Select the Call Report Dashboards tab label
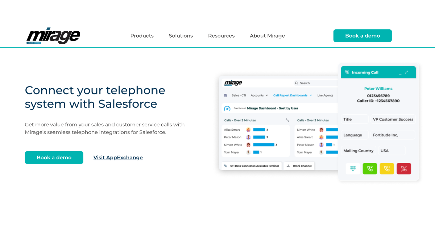 pos(290,95)
